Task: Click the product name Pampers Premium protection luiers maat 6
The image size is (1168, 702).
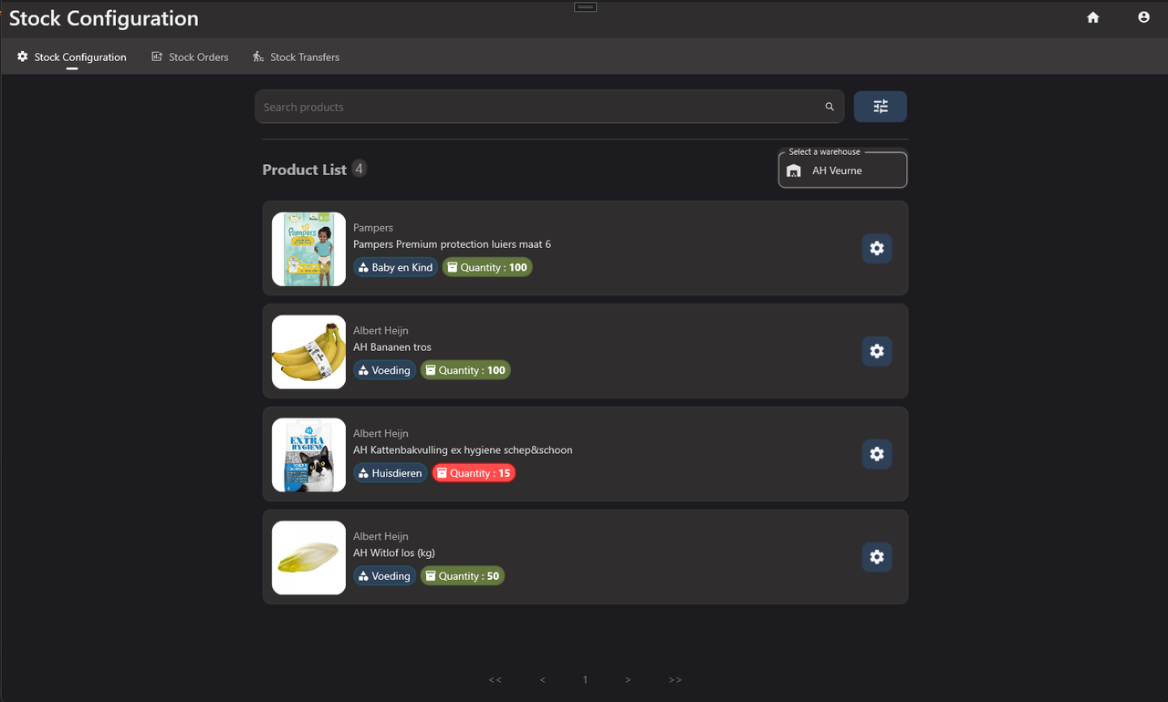Action: pos(452,244)
